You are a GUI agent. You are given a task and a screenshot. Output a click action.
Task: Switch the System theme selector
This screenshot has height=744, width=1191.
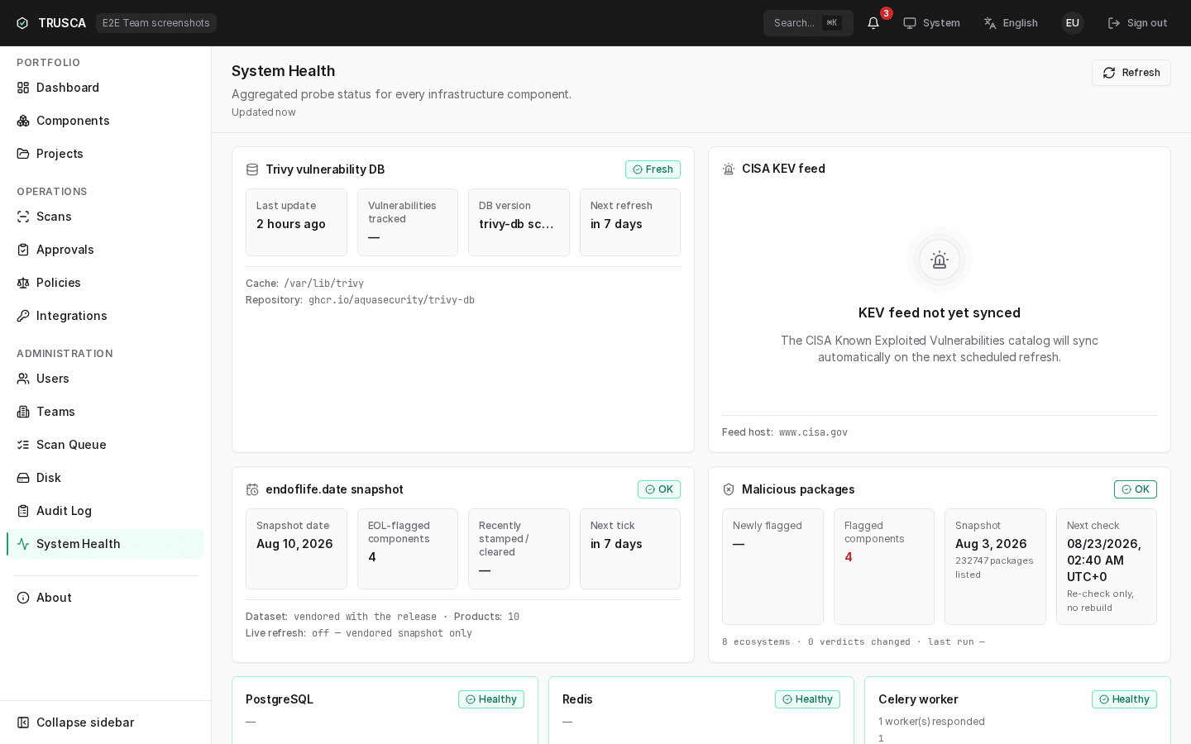pos(931,23)
